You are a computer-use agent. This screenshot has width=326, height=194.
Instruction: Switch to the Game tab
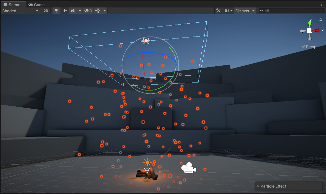point(37,5)
